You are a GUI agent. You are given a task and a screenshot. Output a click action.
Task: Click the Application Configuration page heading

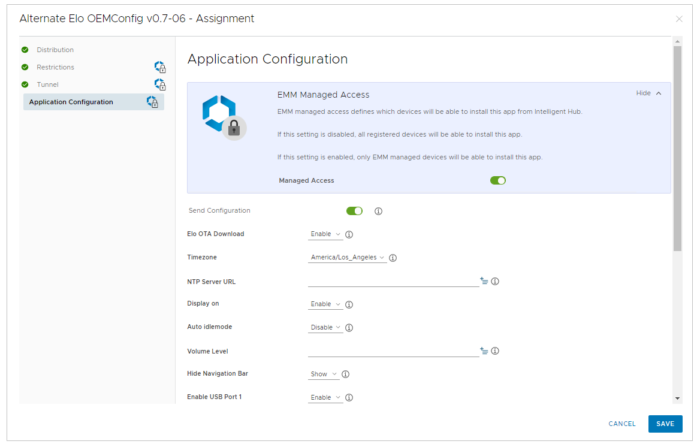(x=267, y=59)
